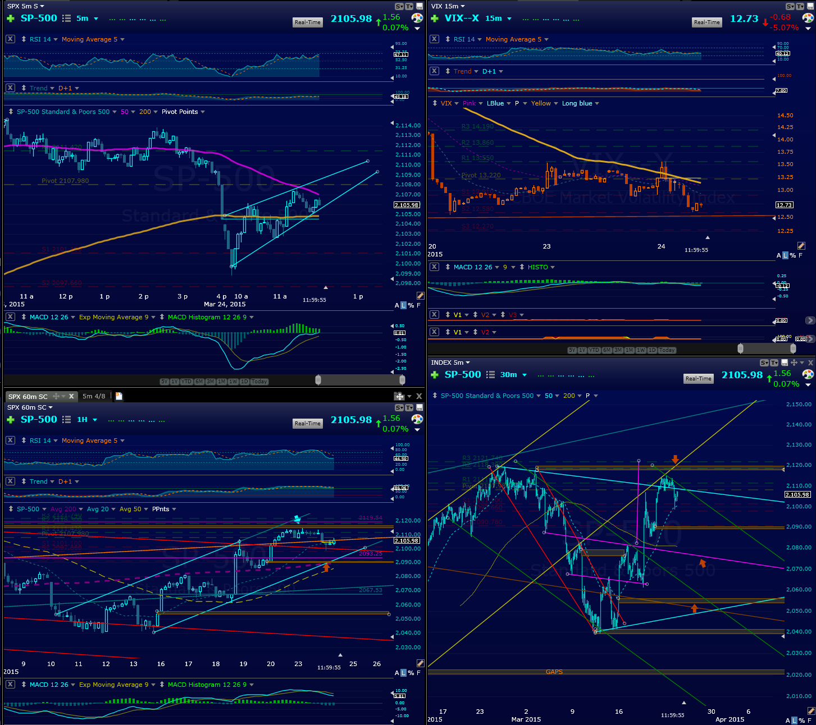
Task: Click right handle of SPX 5m range slider
Action: [402, 380]
